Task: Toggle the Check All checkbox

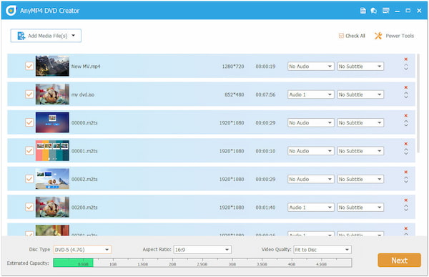Action: (341, 36)
